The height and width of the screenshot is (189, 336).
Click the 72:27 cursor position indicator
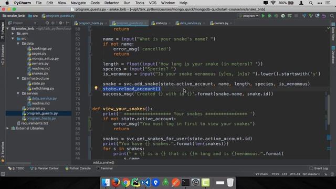pyautogui.click(x=275, y=174)
